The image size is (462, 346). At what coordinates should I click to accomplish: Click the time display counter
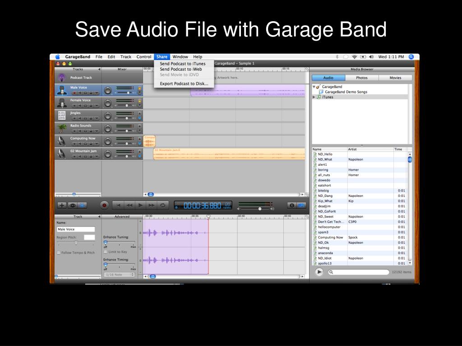[x=203, y=205]
